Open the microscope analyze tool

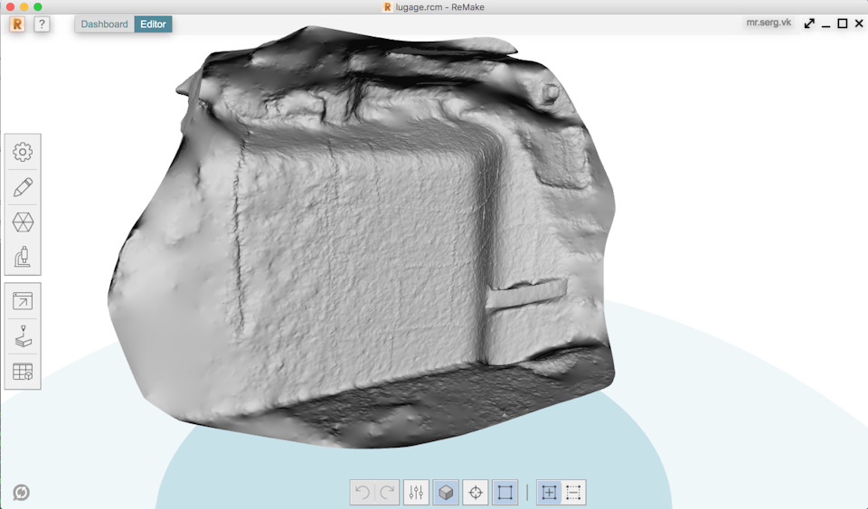click(23, 258)
